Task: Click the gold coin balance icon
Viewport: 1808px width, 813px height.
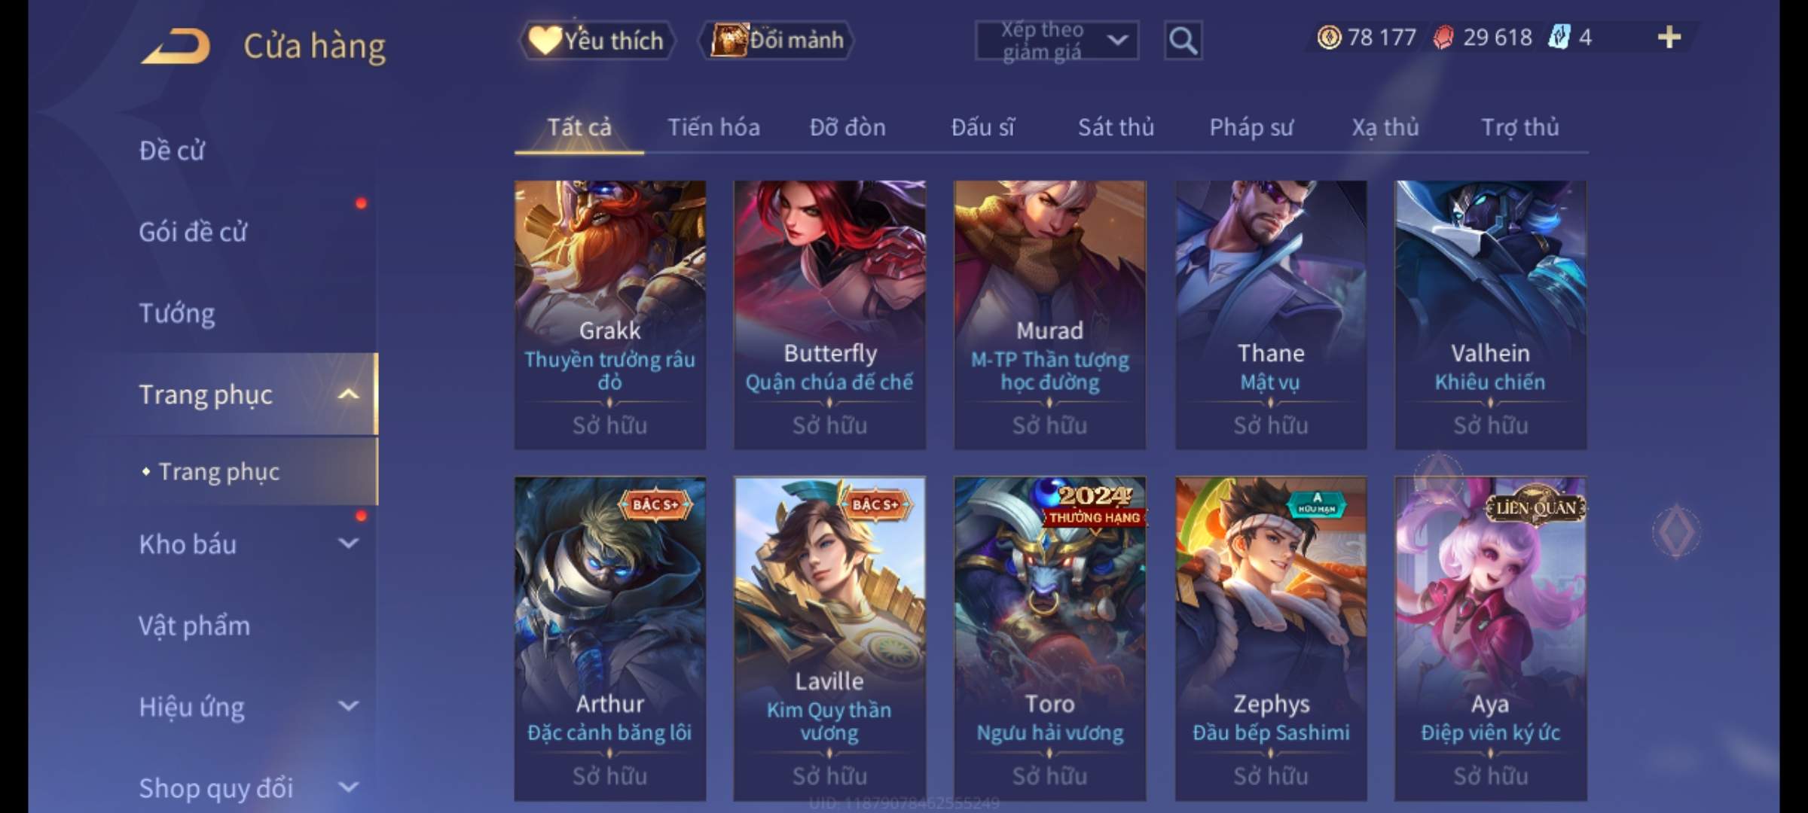Action: (x=1329, y=38)
